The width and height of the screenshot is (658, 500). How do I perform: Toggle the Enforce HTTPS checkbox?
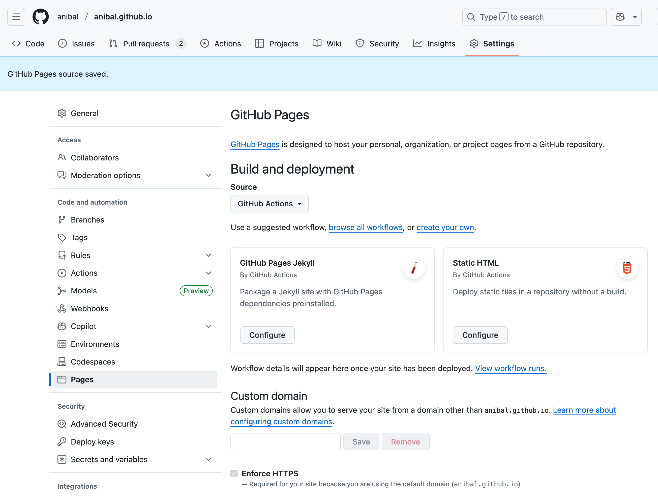[x=234, y=473]
